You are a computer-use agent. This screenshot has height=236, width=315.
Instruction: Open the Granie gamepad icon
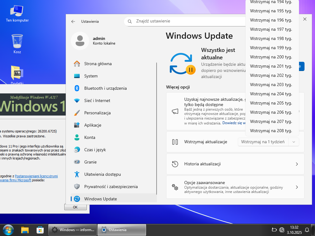(x=77, y=162)
